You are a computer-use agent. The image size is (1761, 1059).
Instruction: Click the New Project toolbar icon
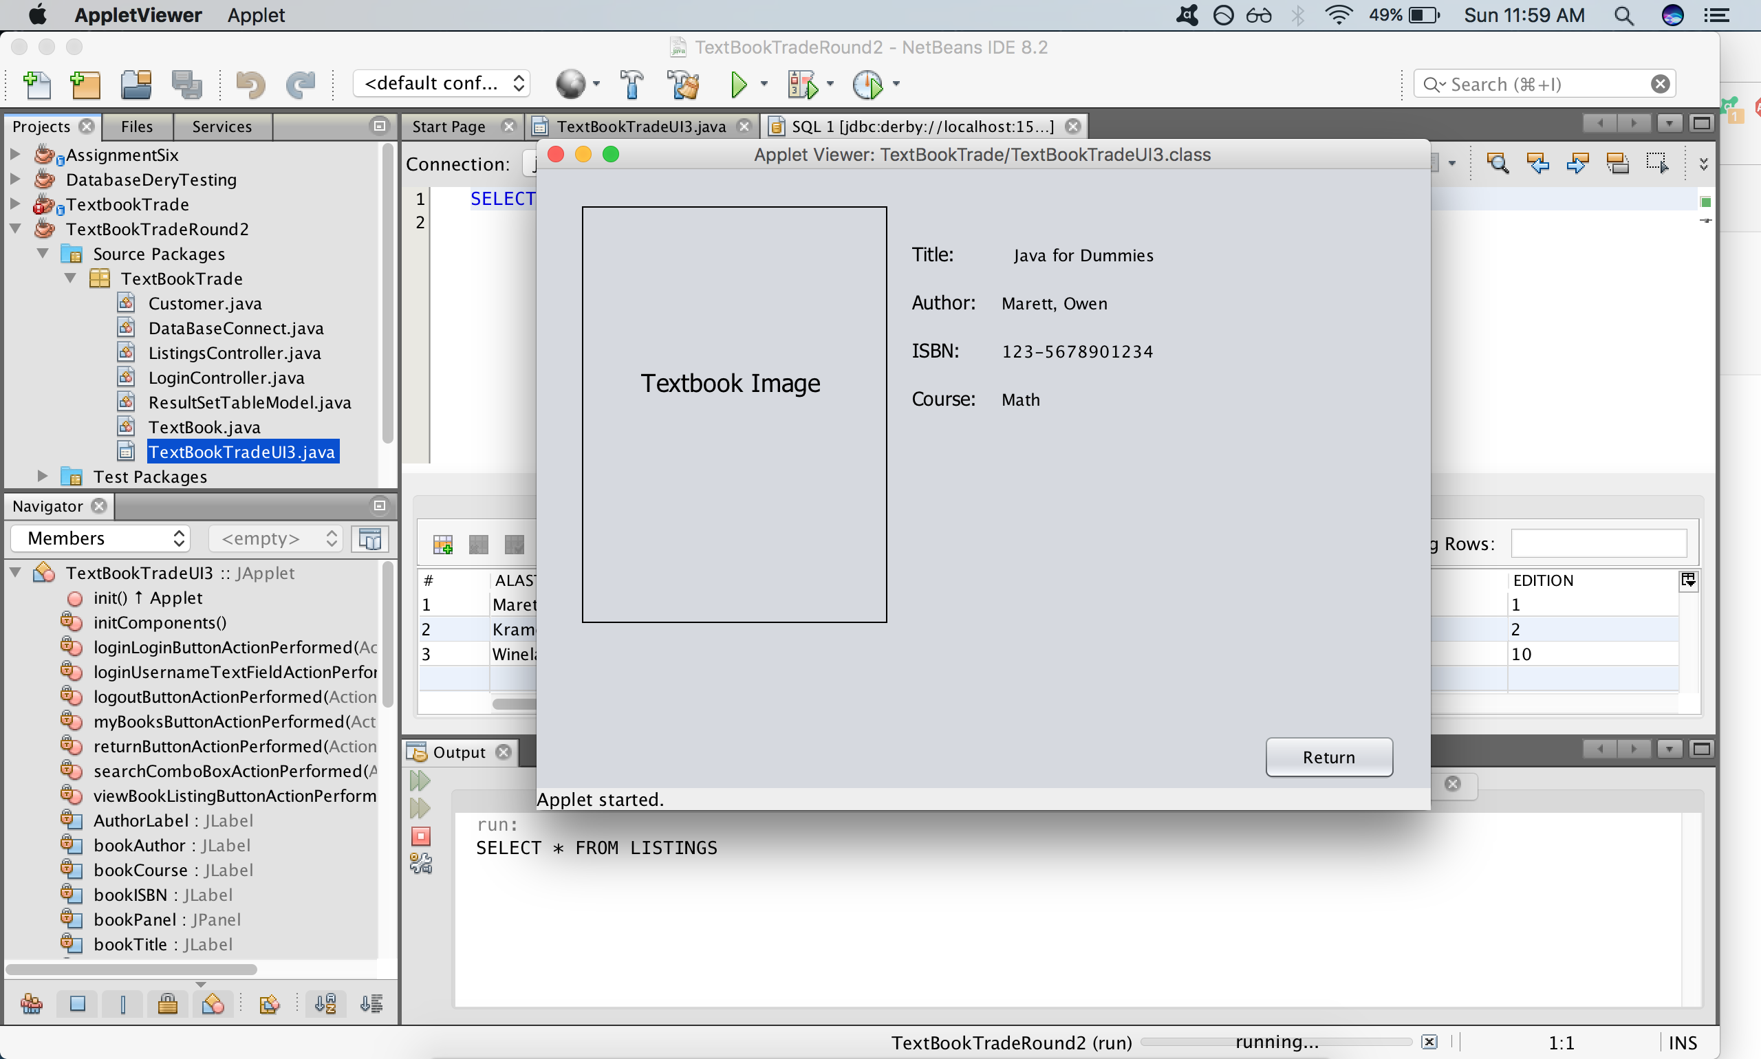tap(85, 84)
